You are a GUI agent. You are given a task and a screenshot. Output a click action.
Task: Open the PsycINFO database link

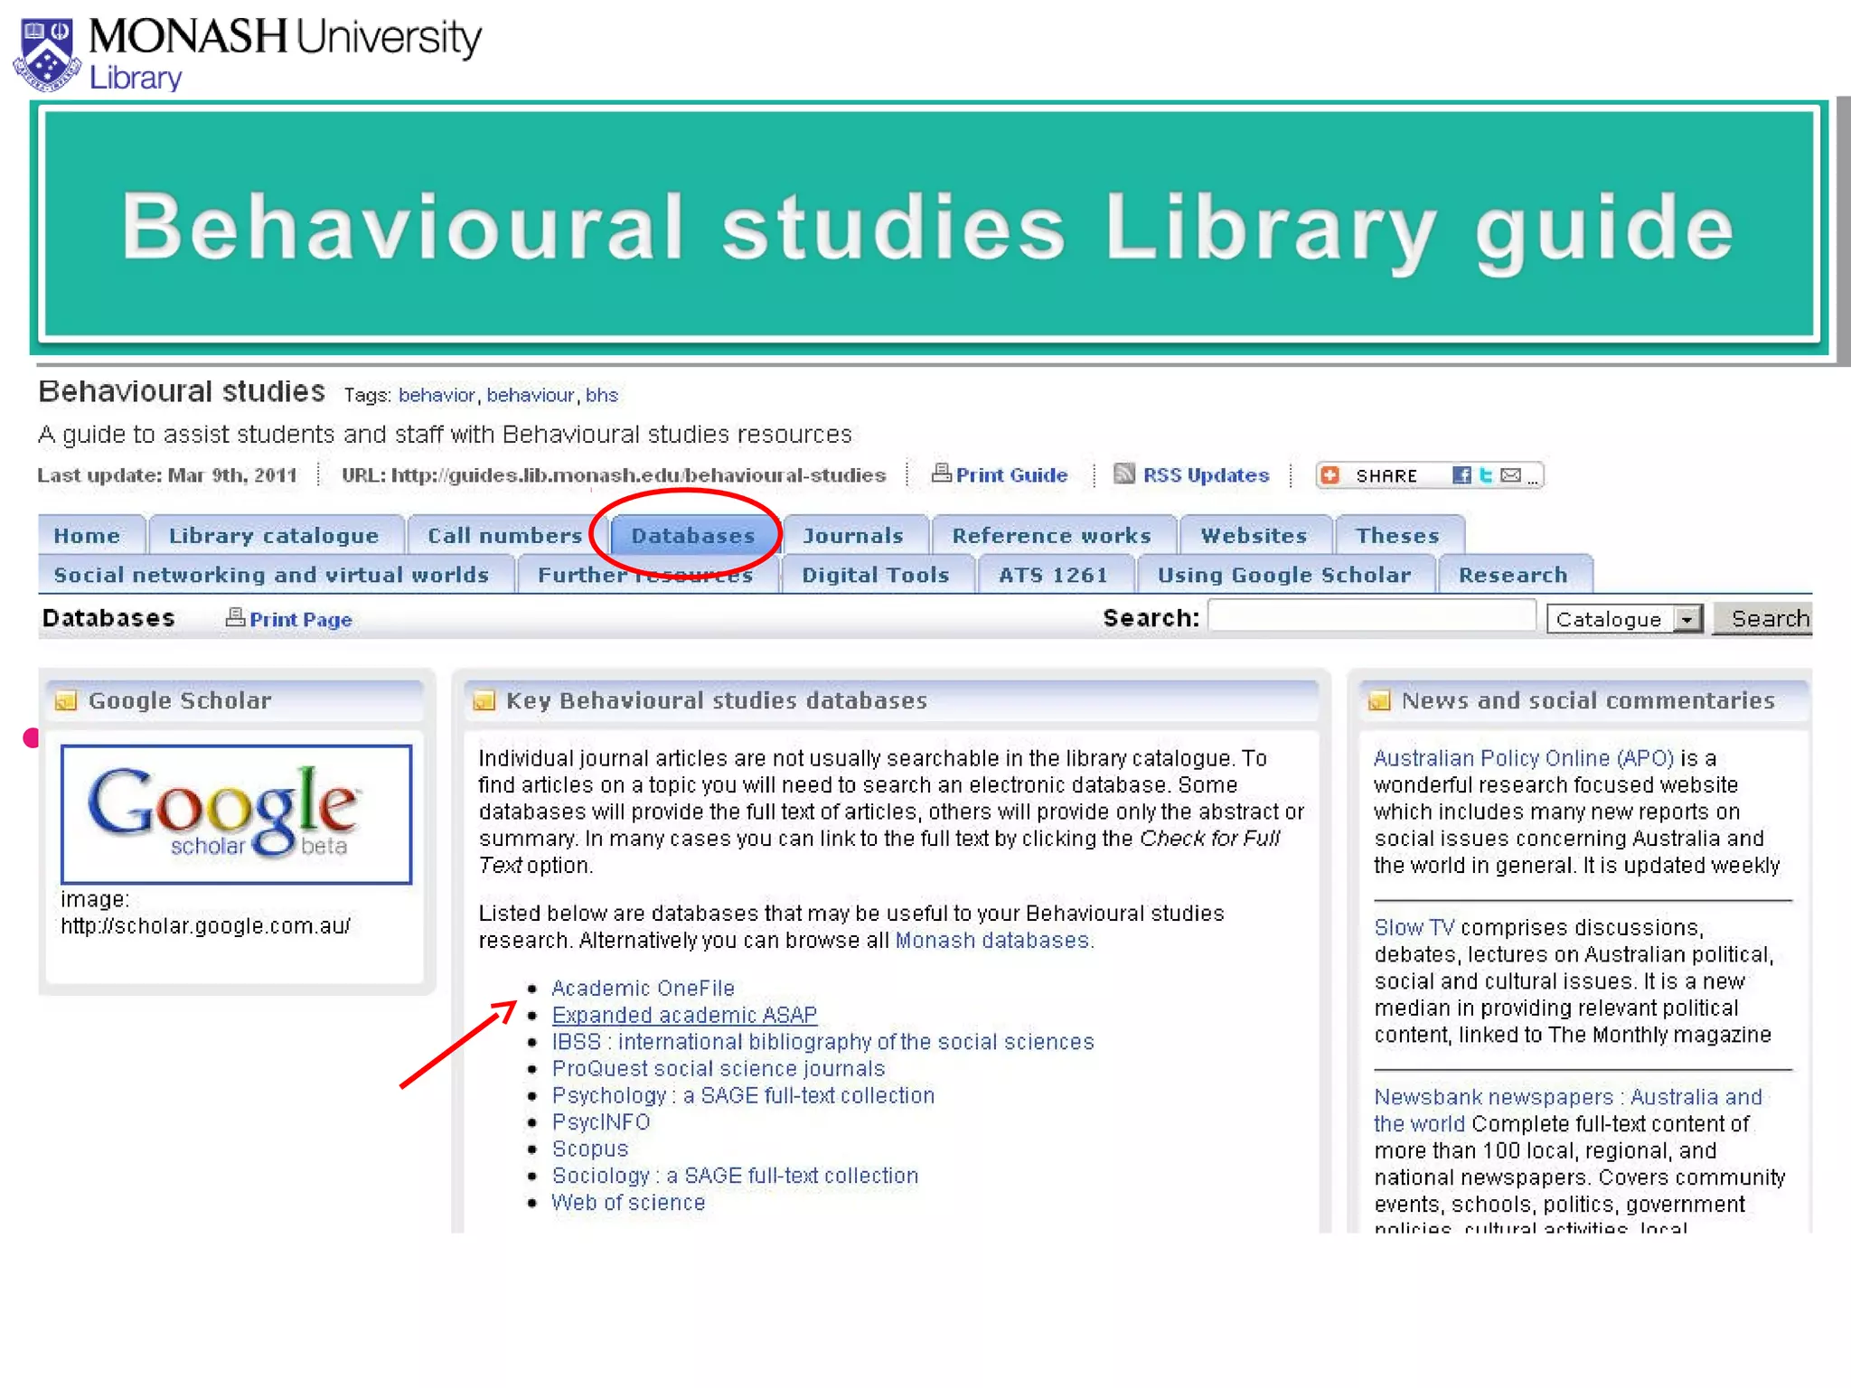pos(601,1122)
